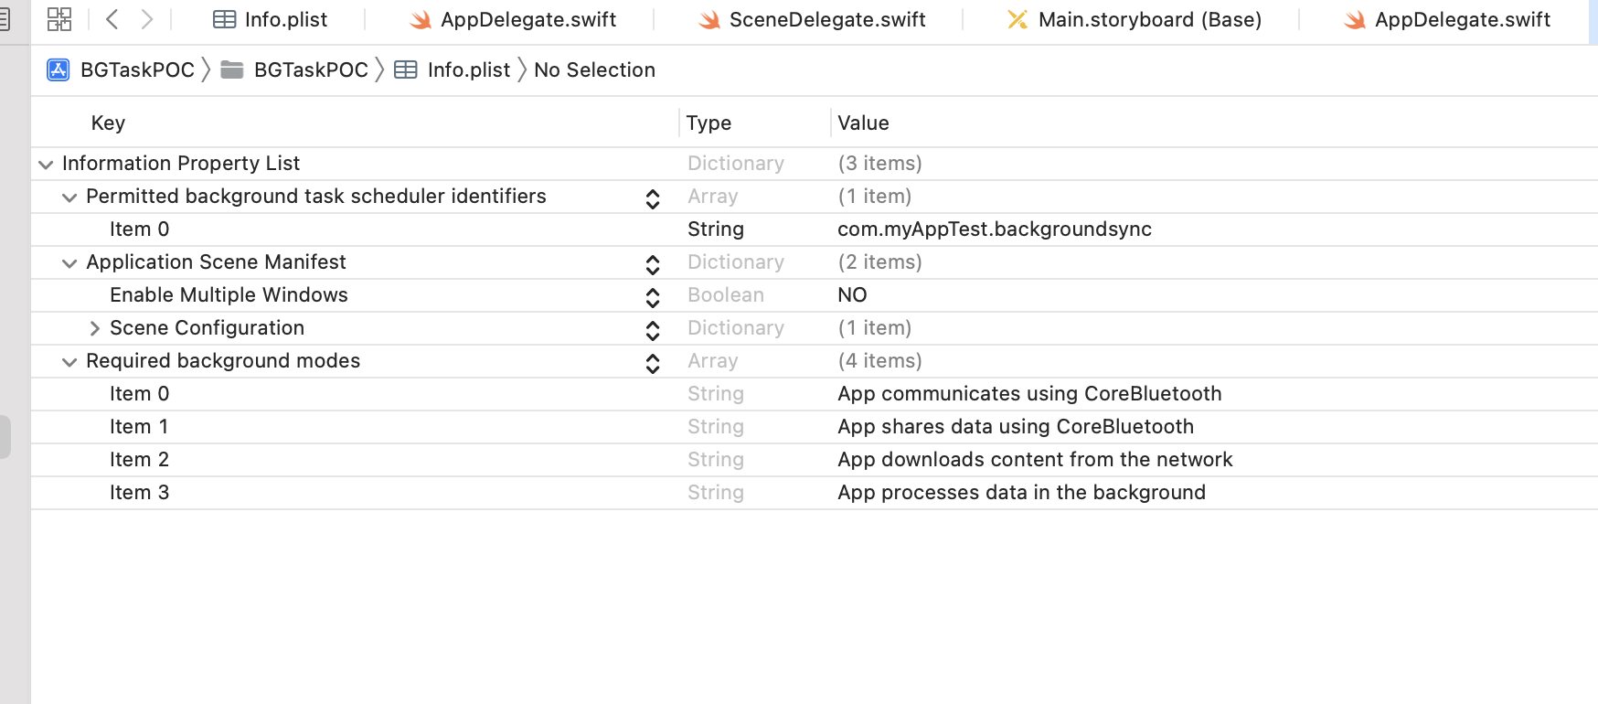Click the SceneDelegate.swift Swift icon
This screenshot has width=1598, height=704.
[709, 20]
